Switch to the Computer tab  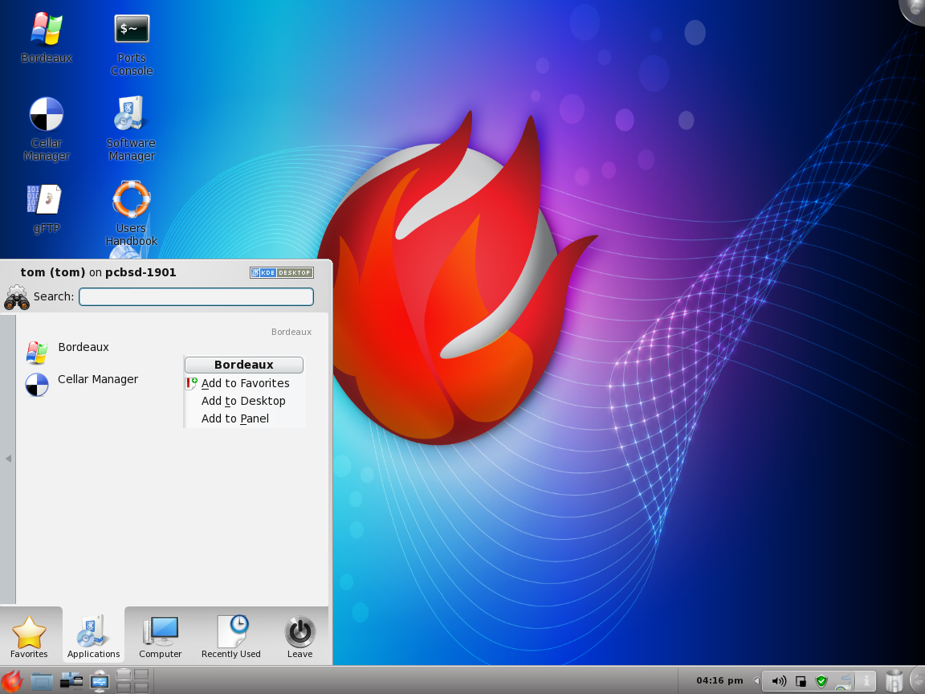(x=161, y=636)
